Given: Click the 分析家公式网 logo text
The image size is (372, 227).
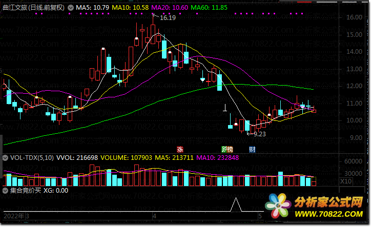Looking at the screenshot, I should pos(329,202).
